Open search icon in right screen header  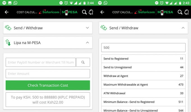(x=180, y=12)
